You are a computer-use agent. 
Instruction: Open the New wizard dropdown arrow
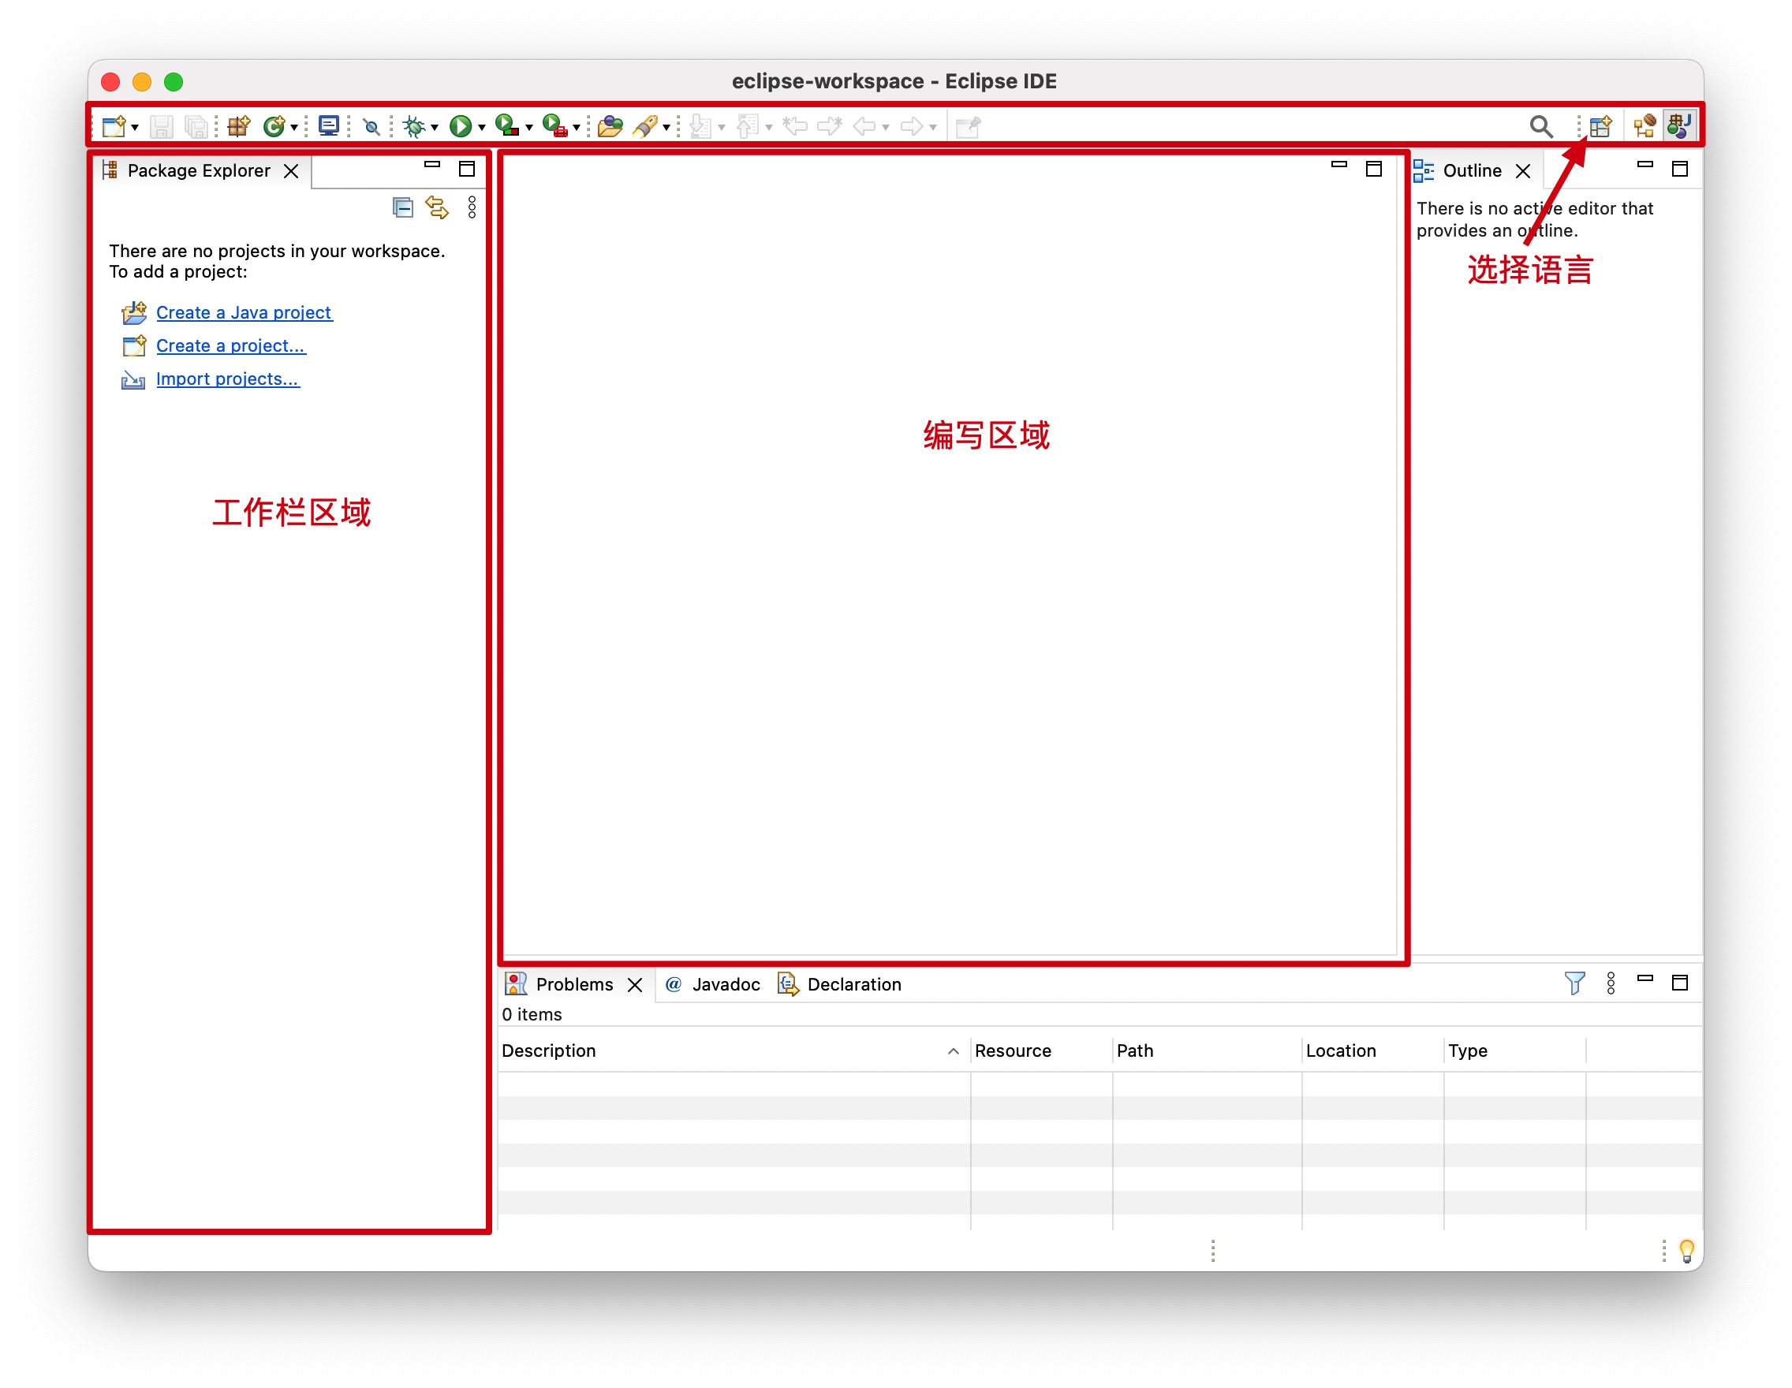[136, 127]
